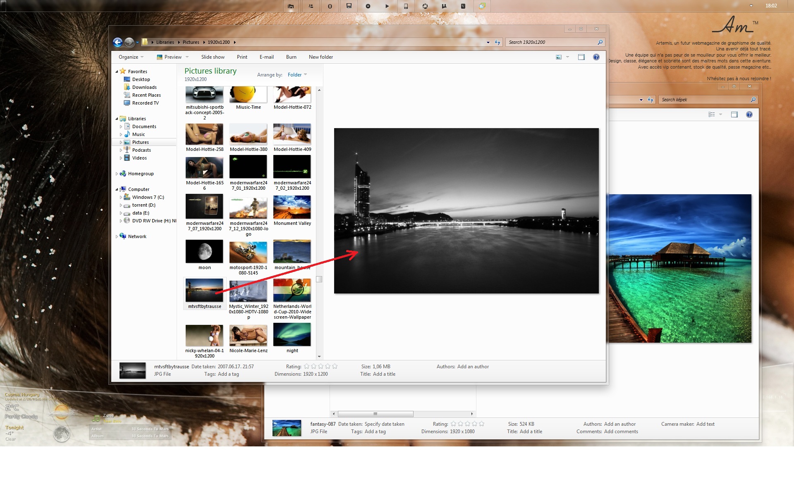Click the Burn toolbar item

291,57
